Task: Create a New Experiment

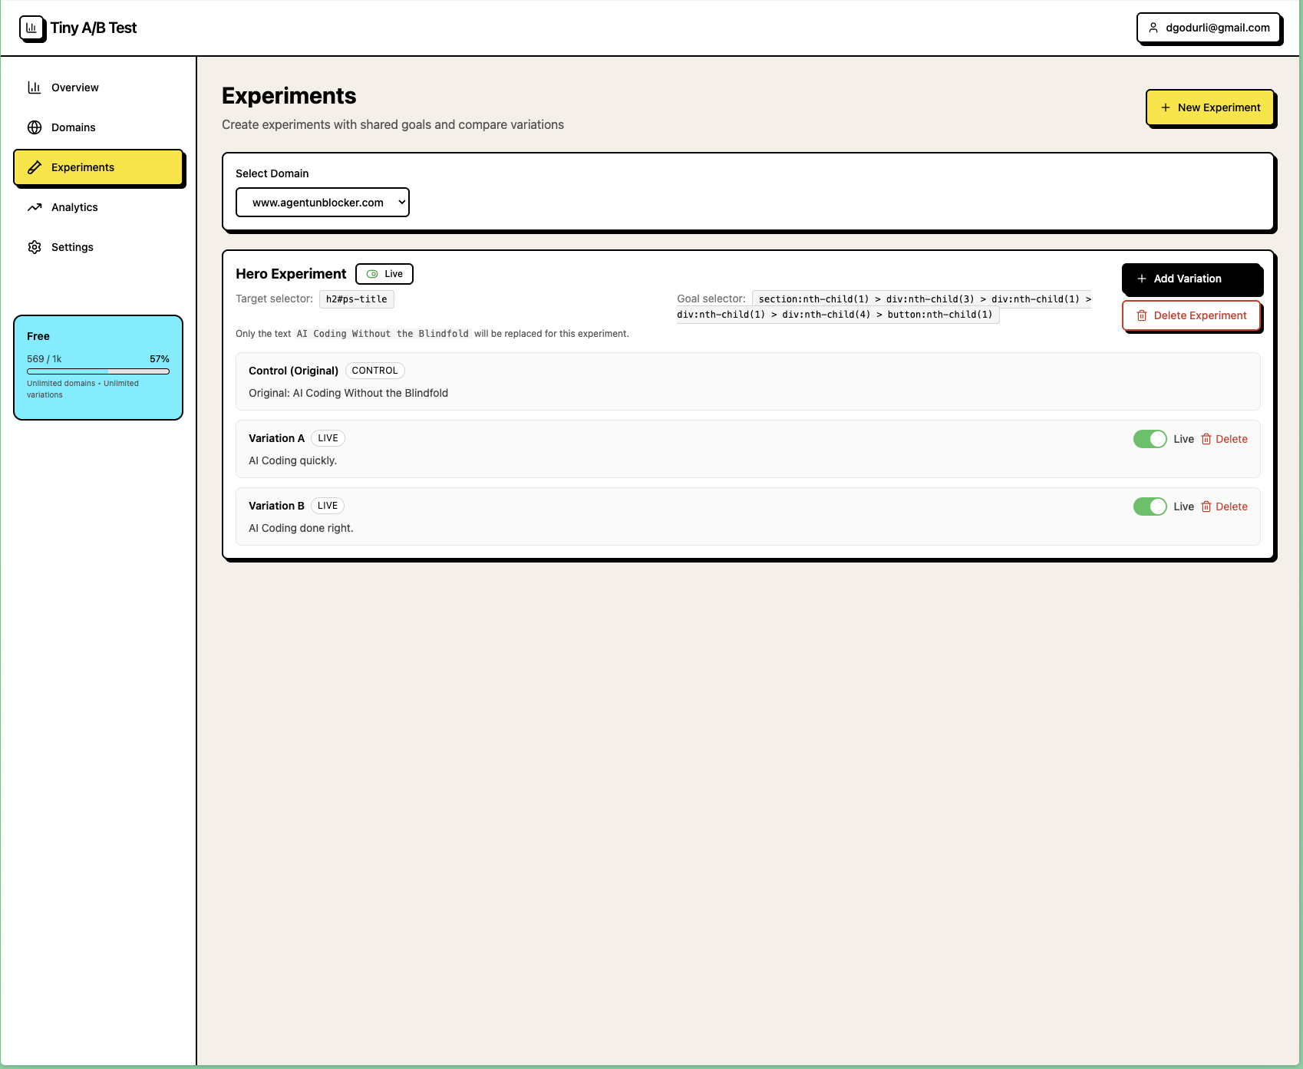Action: (1209, 107)
